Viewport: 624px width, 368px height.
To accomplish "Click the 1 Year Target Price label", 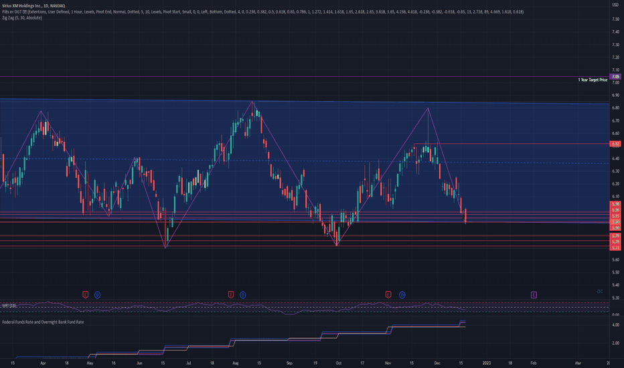I will pyautogui.click(x=593, y=80).
